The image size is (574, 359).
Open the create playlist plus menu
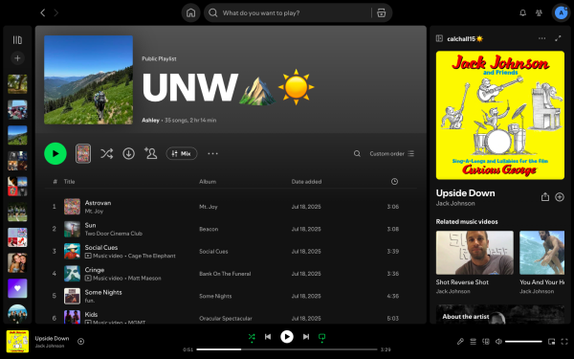coord(17,57)
